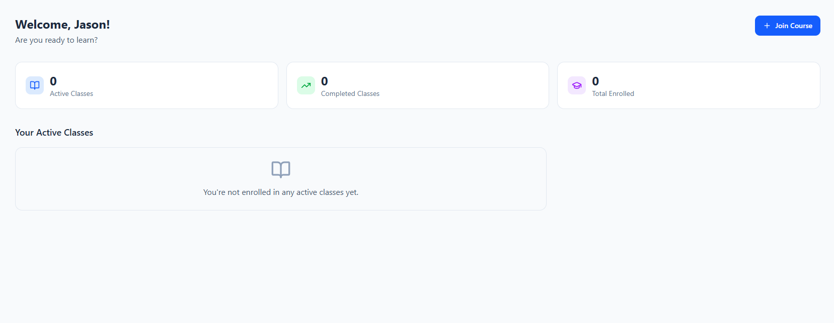The image size is (834, 323).
Task: Click the 'Are you ready to learn?' subtitle
Action: [x=56, y=40]
